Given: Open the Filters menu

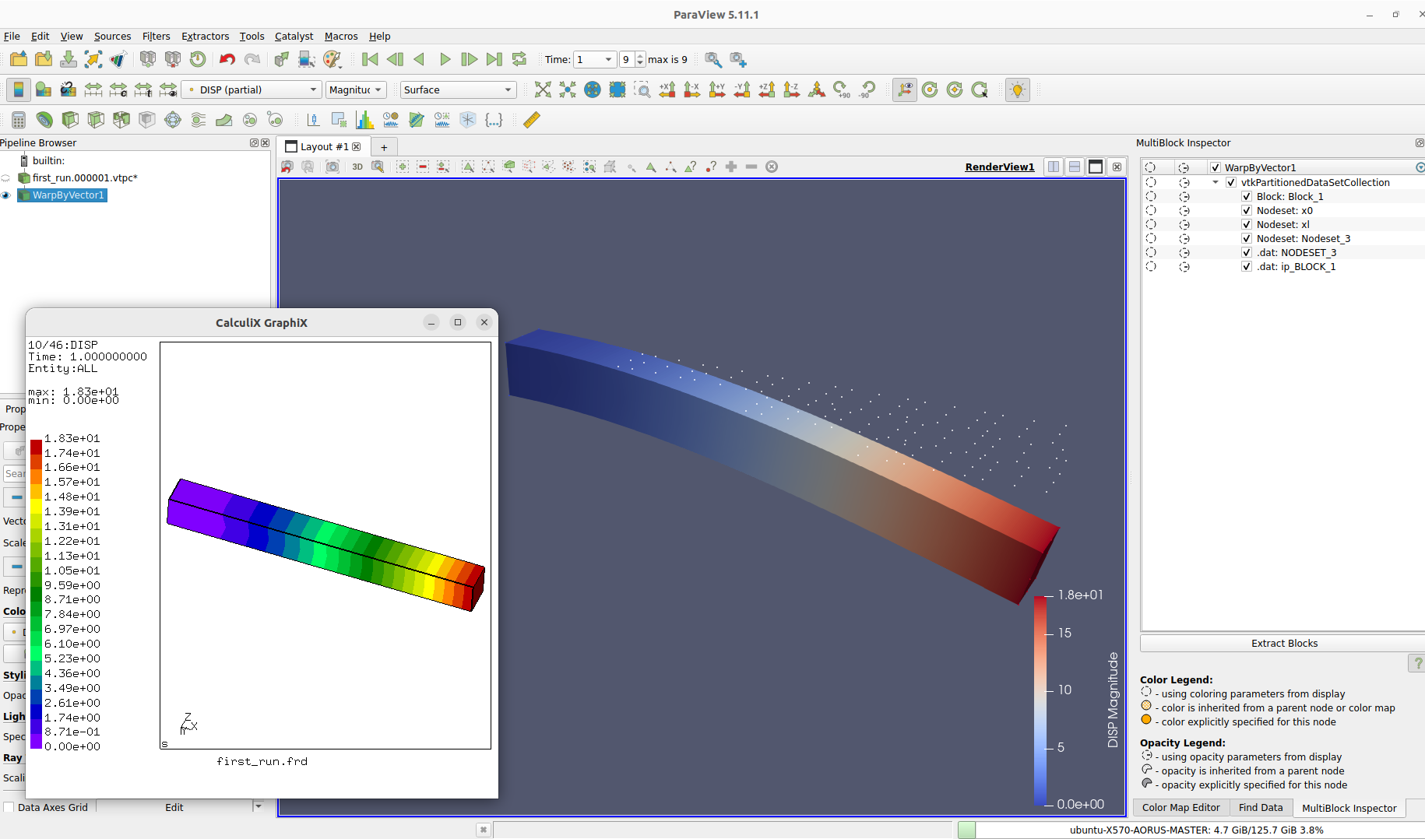Looking at the screenshot, I should [x=156, y=36].
